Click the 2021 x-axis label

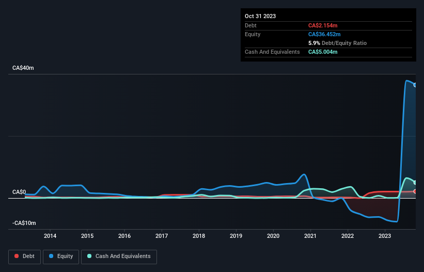click(310, 236)
